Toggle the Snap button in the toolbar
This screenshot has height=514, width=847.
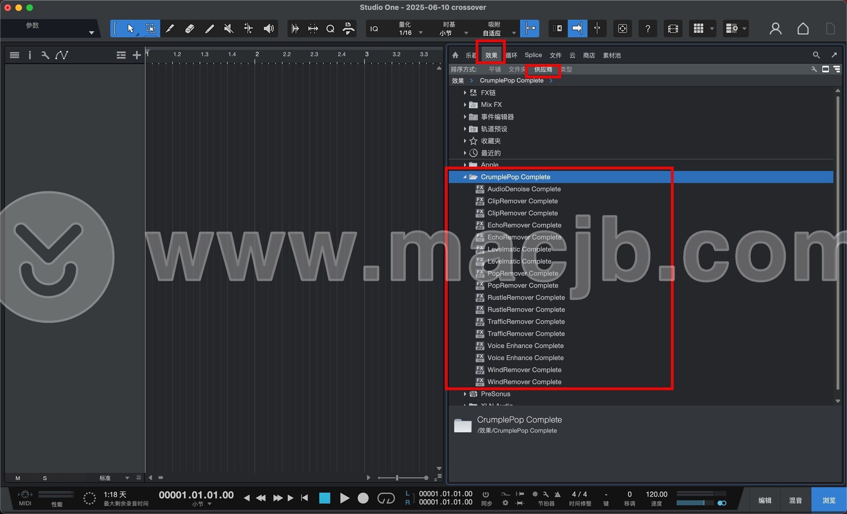pos(530,29)
